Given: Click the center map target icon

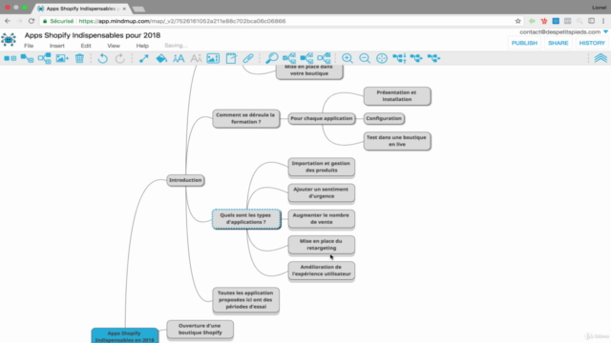Looking at the screenshot, I should (382, 58).
